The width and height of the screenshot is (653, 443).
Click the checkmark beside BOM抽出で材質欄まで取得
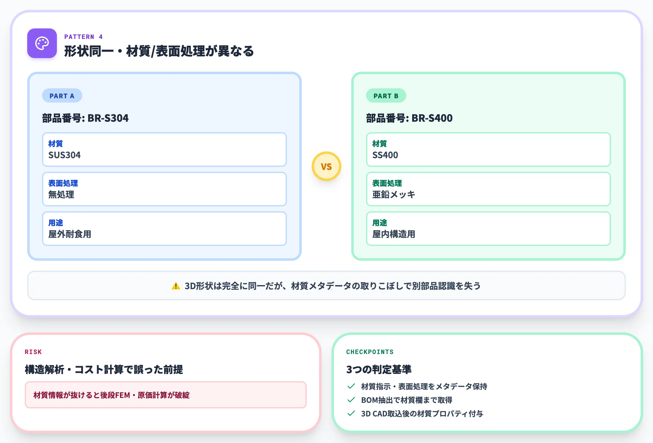coord(351,400)
